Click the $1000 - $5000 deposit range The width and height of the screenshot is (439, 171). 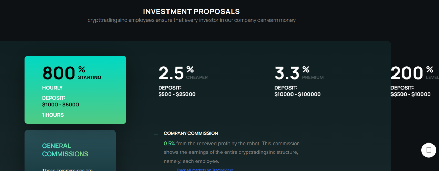[x=61, y=105]
